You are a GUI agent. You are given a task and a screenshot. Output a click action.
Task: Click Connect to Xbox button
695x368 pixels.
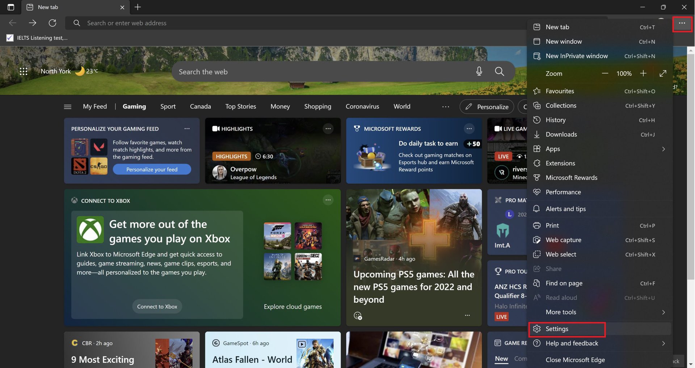pyautogui.click(x=157, y=306)
